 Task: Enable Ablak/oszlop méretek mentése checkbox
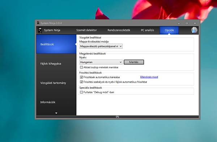click(x=81, y=67)
